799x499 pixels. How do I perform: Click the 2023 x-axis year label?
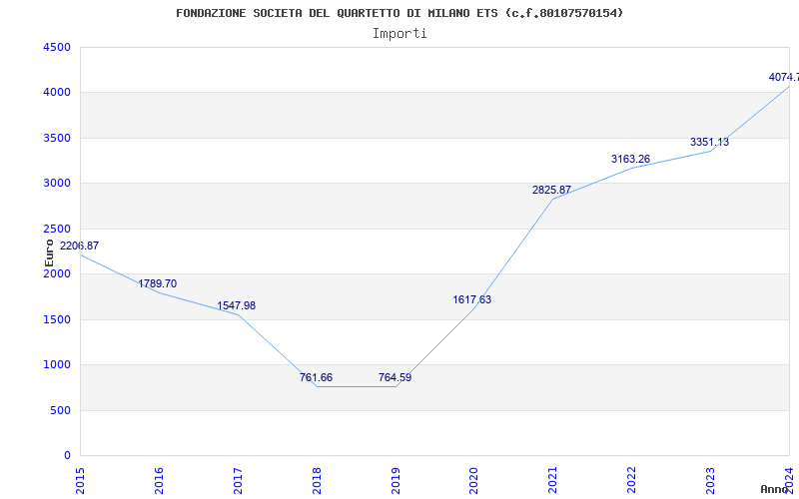(x=710, y=480)
